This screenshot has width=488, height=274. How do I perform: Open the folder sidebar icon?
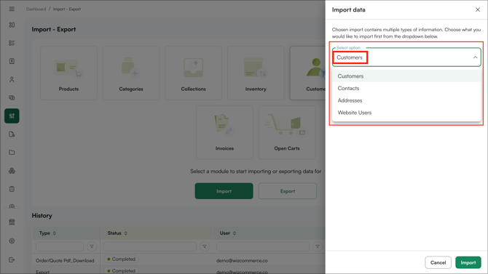(x=12, y=153)
